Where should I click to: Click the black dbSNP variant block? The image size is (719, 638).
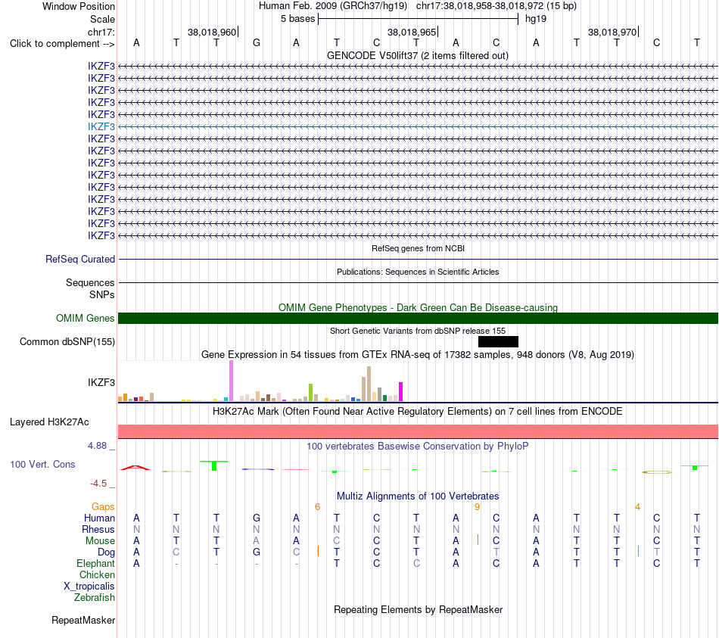coord(498,341)
